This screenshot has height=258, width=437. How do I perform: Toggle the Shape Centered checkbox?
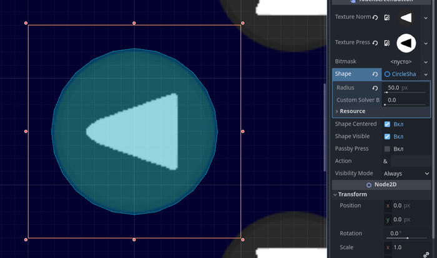coord(387,124)
